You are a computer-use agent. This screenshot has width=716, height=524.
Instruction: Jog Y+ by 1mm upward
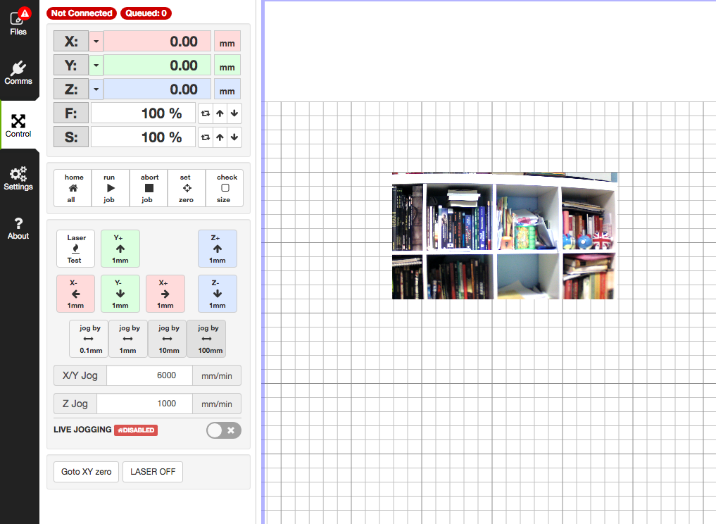click(120, 248)
